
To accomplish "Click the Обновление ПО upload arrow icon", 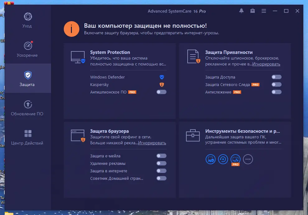I will [28, 104].
